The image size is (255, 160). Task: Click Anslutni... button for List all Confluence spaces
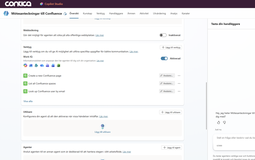point(167,84)
